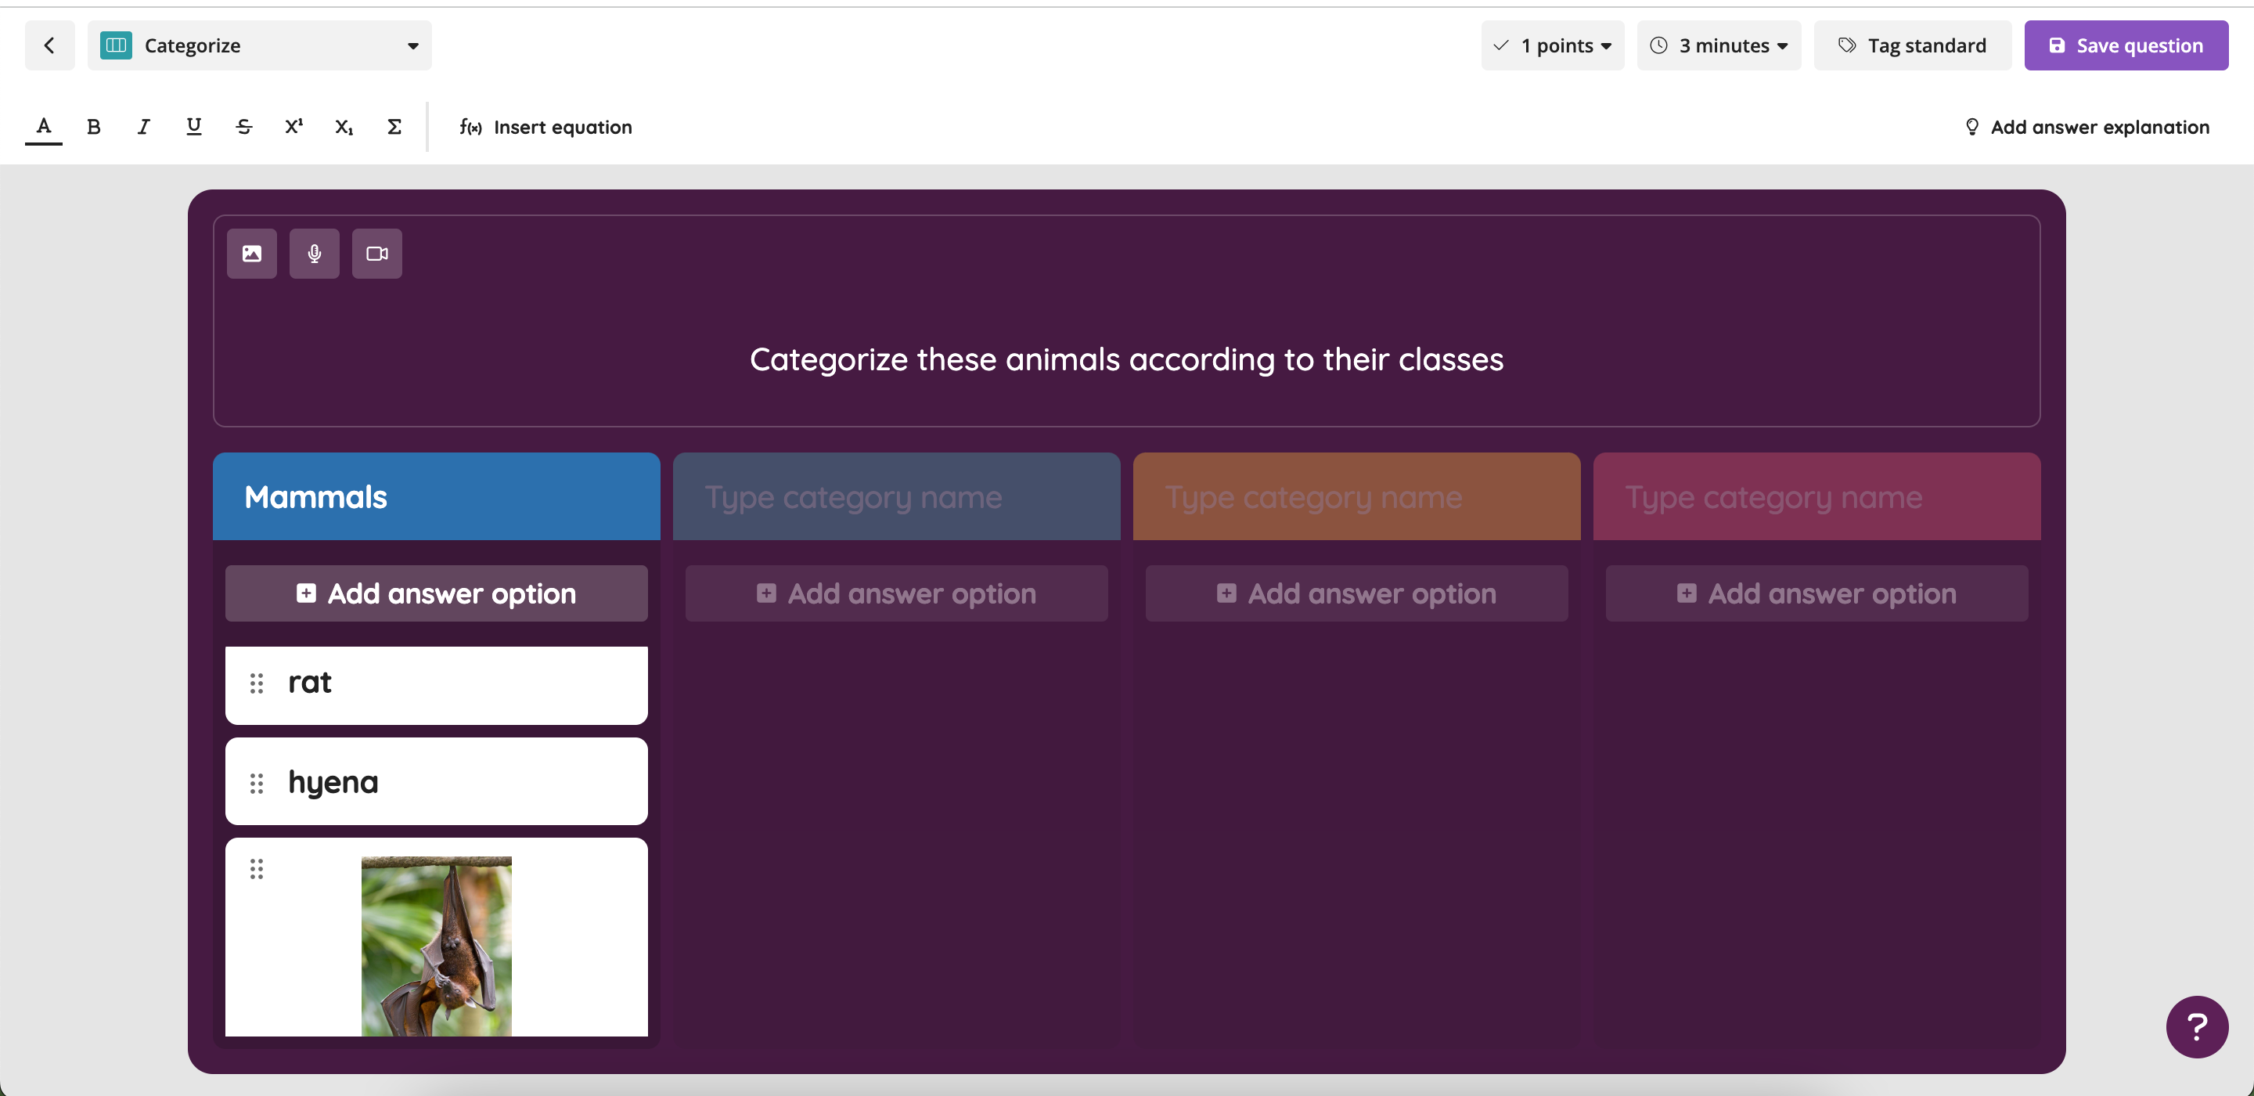
Task: Click Add answer explanation
Action: [2087, 127]
